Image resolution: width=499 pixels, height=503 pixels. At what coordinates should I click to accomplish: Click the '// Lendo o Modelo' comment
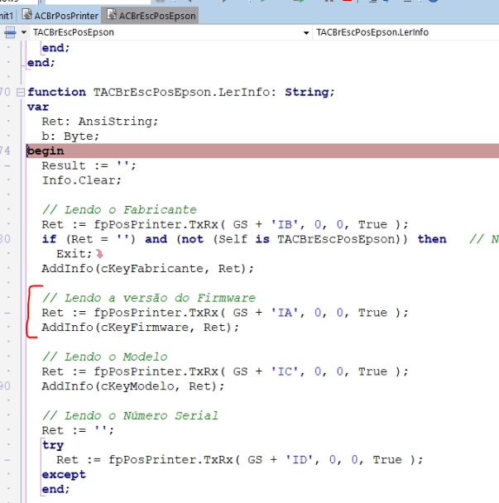coord(104,357)
